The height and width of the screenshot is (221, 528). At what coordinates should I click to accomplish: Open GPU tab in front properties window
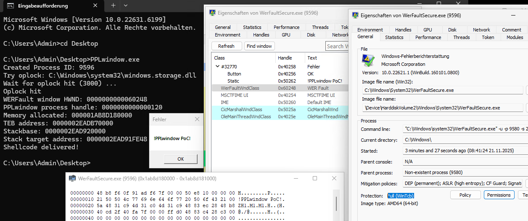[428, 30]
